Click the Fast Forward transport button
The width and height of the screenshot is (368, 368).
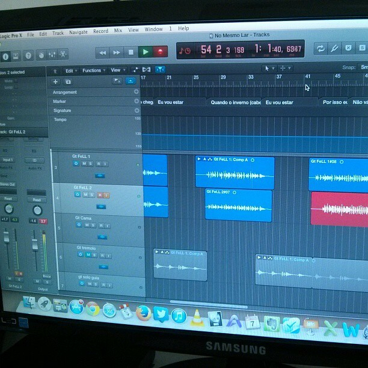[x=117, y=52]
